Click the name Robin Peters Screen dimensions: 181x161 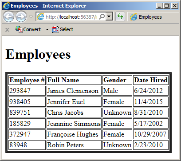[x=74, y=145]
